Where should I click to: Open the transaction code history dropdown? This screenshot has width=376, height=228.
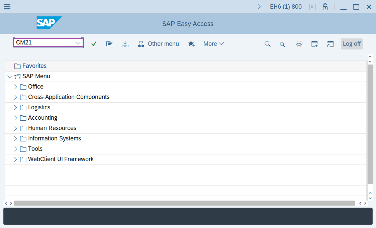(x=78, y=43)
